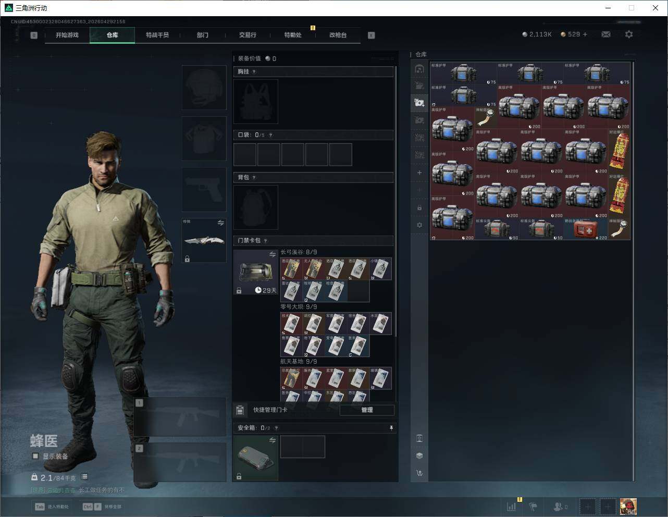Select the empty helmet slot
This screenshot has height=517, width=668.
[x=204, y=88]
